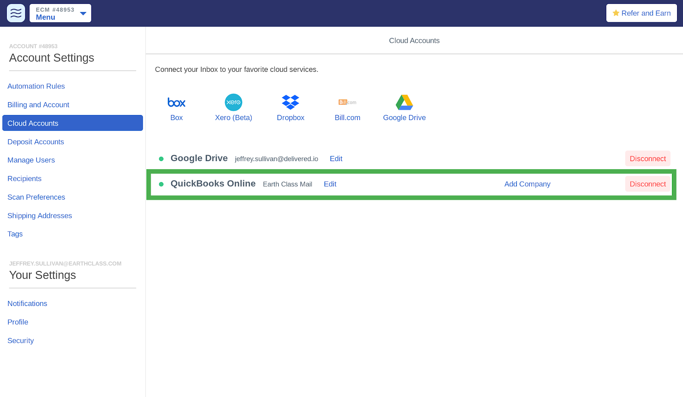The width and height of the screenshot is (683, 397).
Task: Disconnect the Google Drive account
Action: [x=648, y=159]
